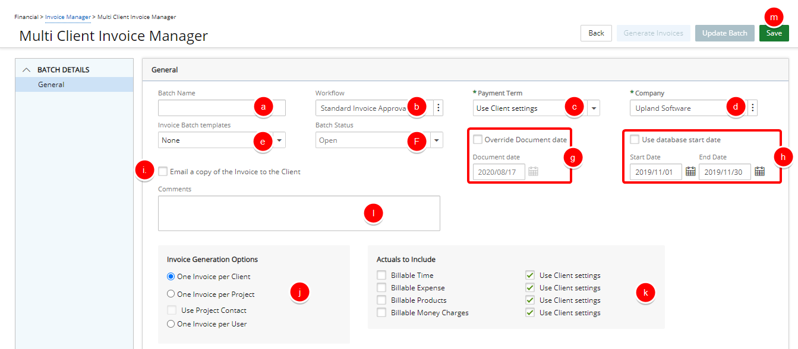Tick the Use database start date checkbox
This screenshot has height=349, width=798.
click(x=635, y=140)
